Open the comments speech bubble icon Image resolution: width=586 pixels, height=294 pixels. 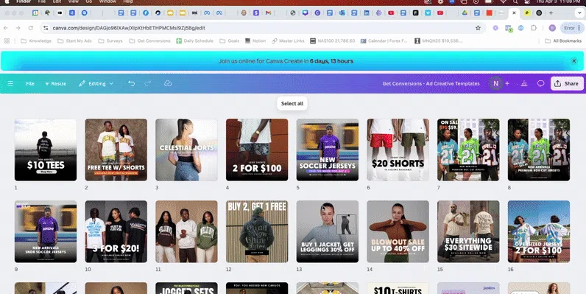point(540,83)
